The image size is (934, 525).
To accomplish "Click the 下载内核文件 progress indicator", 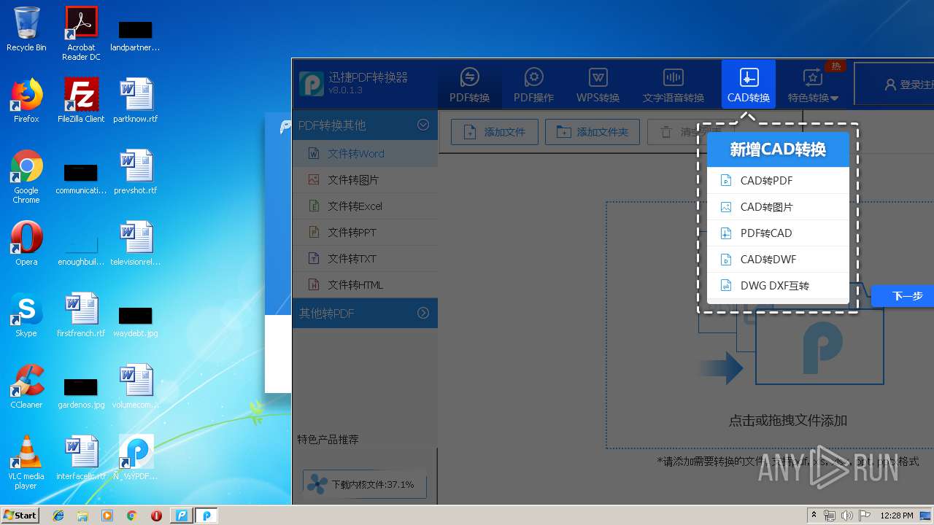I will click(365, 484).
